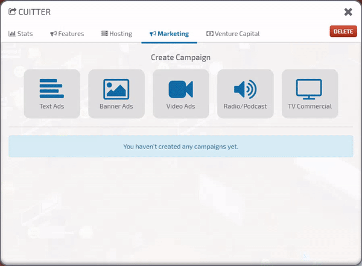Click the Radio/Podcast speaker icon

tap(245, 89)
